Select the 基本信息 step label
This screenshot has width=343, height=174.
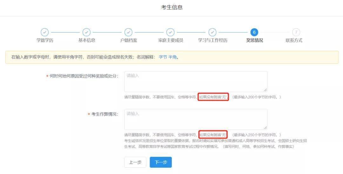click(87, 40)
